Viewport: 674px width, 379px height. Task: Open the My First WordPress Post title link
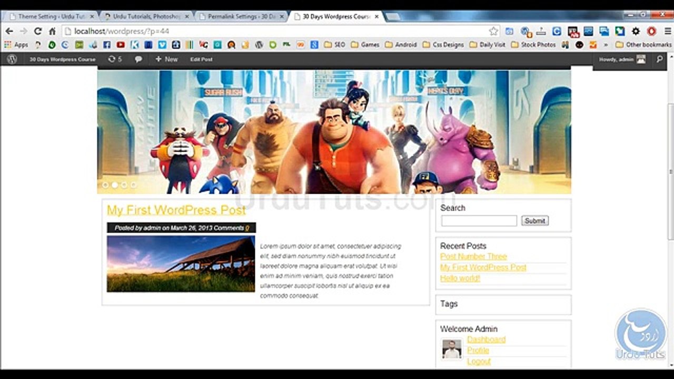(x=176, y=210)
